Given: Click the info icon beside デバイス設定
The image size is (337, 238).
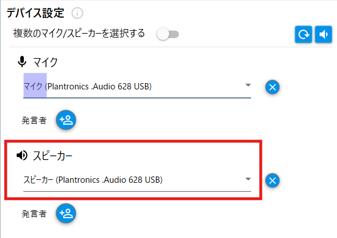Looking at the screenshot, I should coord(77,13).
